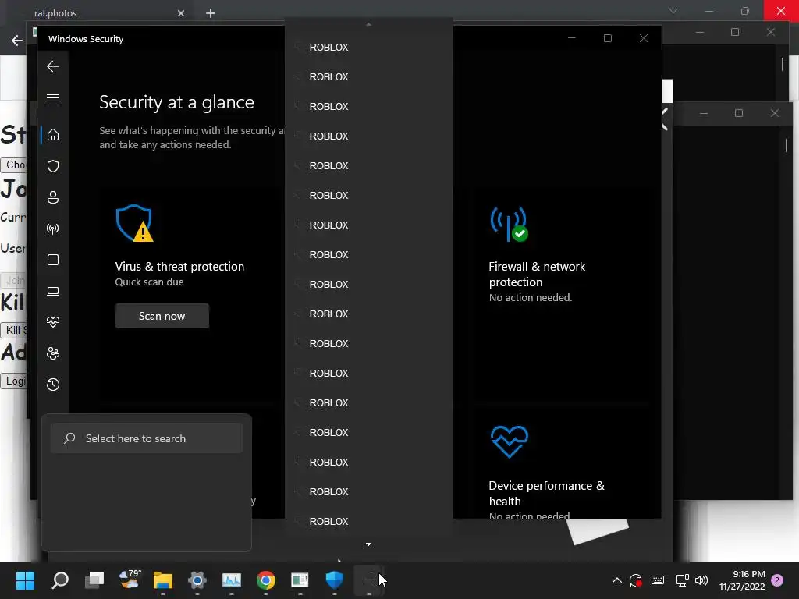Viewport: 799px width, 599px height.
Task: Click the Select here to search field
Action: pyautogui.click(x=147, y=438)
